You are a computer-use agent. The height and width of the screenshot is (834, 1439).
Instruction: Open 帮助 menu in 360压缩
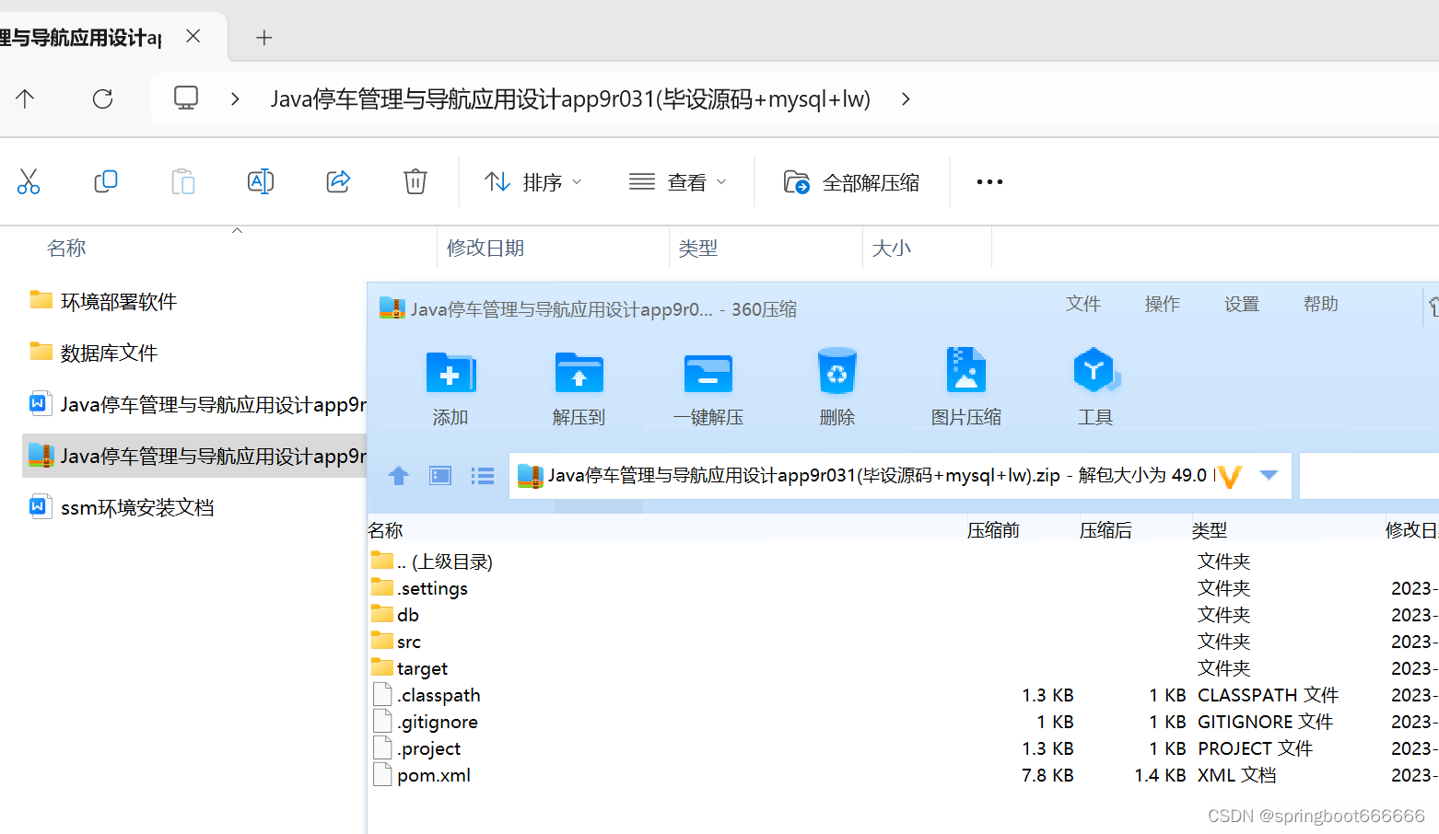point(1321,304)
